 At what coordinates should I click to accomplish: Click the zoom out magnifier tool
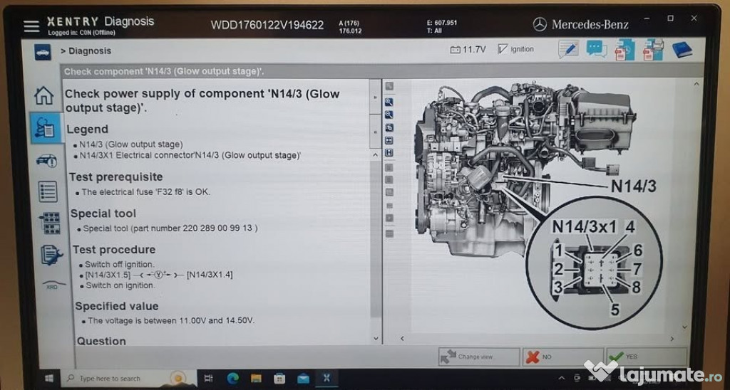pyautogui.click(x=389, y=114)
